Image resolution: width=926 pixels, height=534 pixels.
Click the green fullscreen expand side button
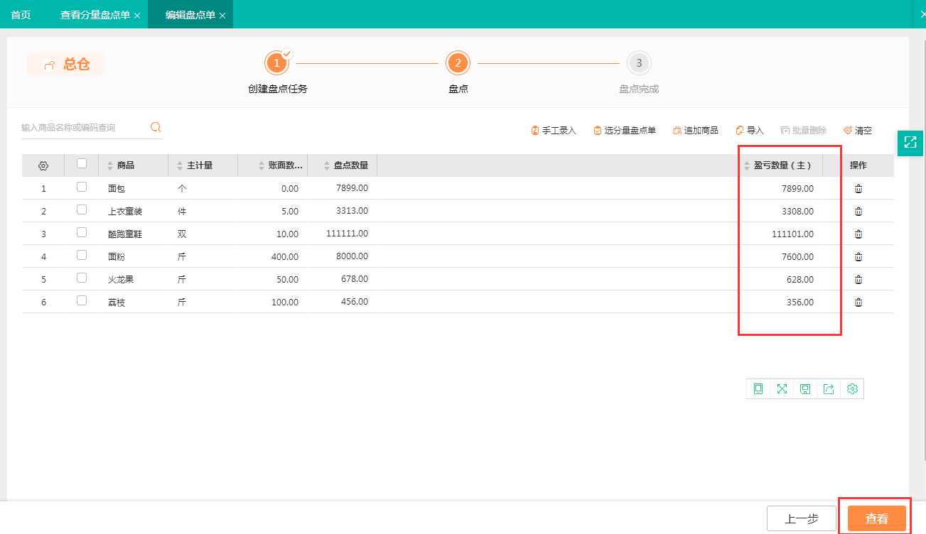point(910,143)
